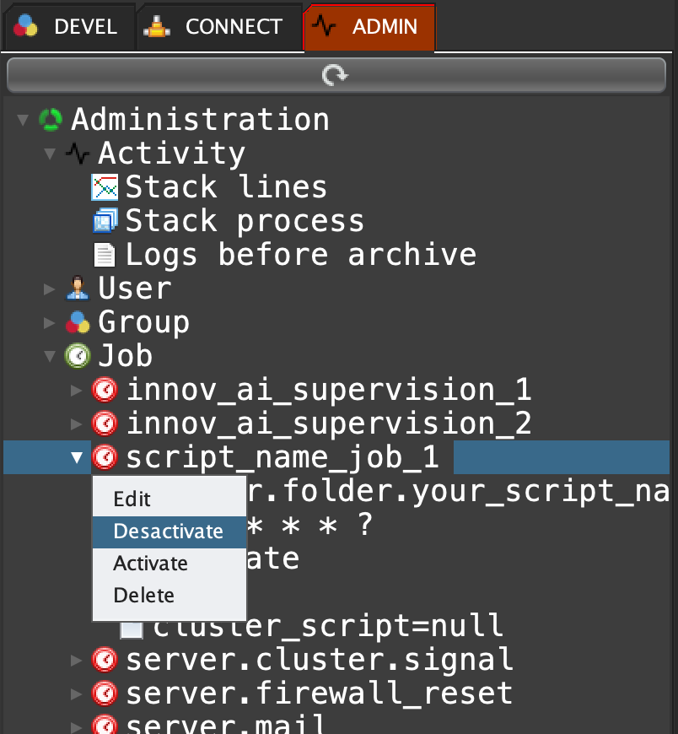Click the cluster_script=null item icon
Viewport: 678px width, 734px height.
point(132,627)
